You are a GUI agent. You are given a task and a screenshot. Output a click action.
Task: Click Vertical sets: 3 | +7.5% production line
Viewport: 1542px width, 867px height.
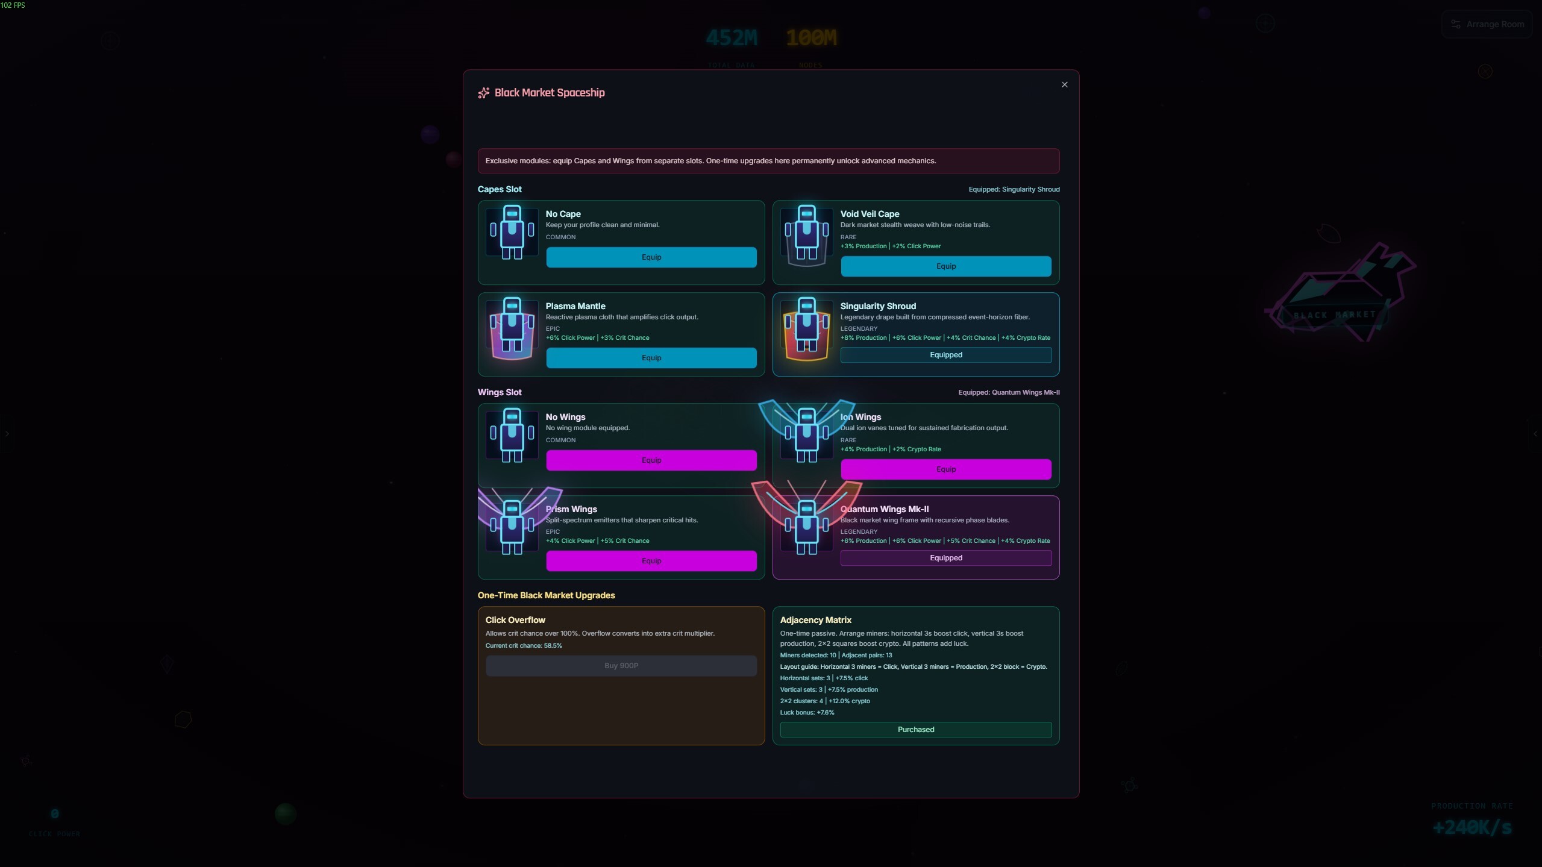[829, 690]
